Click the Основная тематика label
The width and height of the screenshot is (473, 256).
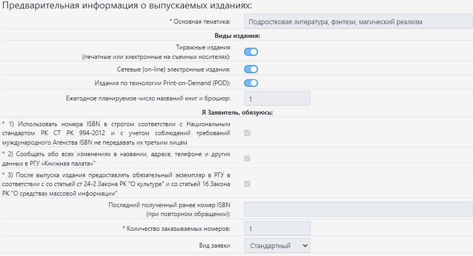coord(200,22)
